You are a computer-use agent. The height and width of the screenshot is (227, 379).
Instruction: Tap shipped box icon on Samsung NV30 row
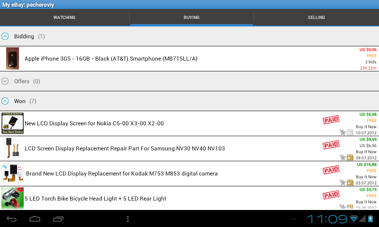[350, 157]
